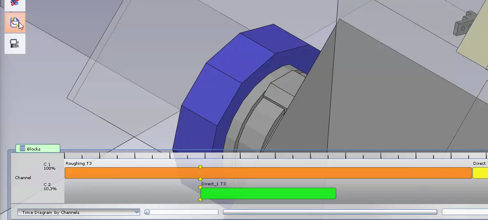Viewport: 488px width, 220px height.
Task: Click the top sync marker on Roughing T3
Action: click(x=200, y=167)
